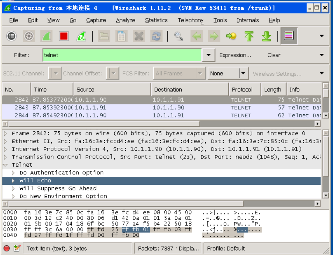The image size is (333, 255).
Task: Clear the display filter
Action: [x=274, y=55]
